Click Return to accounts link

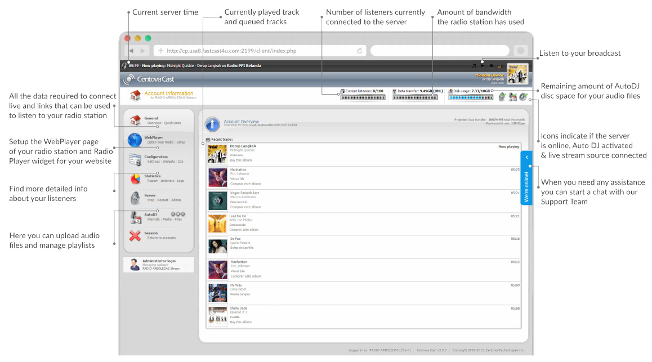pos(161,238)
